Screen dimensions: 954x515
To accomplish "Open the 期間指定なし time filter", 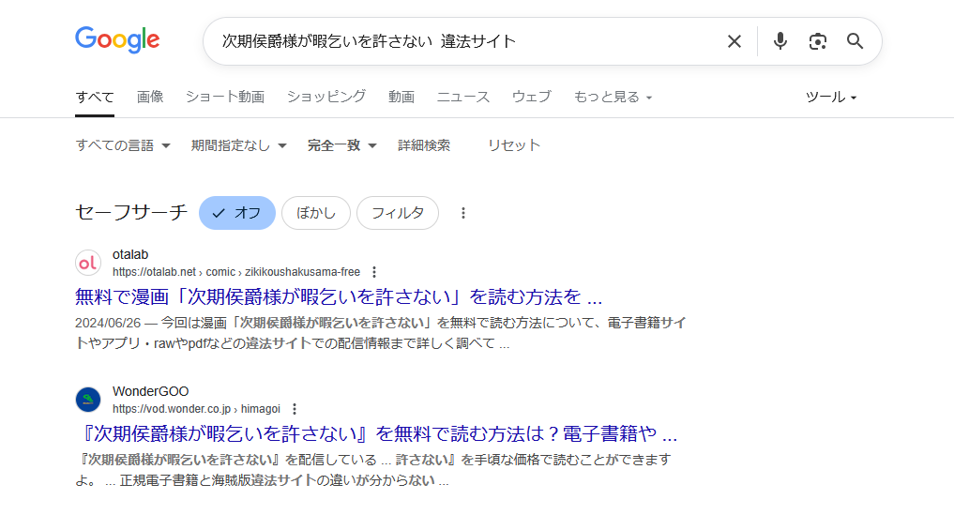I will (238, 145).
